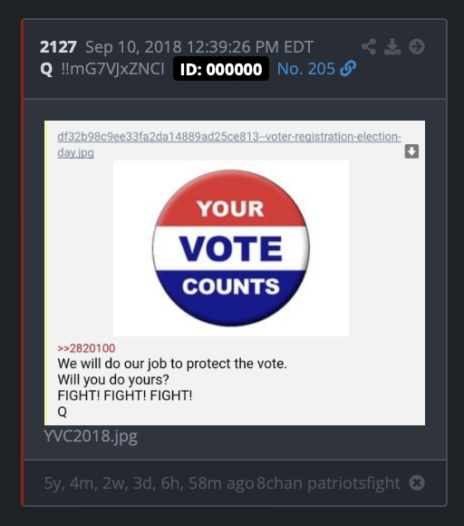Click the YVC2018.jpg caption
This screenshot has width=464, height=526.
(x=91, y=436)
